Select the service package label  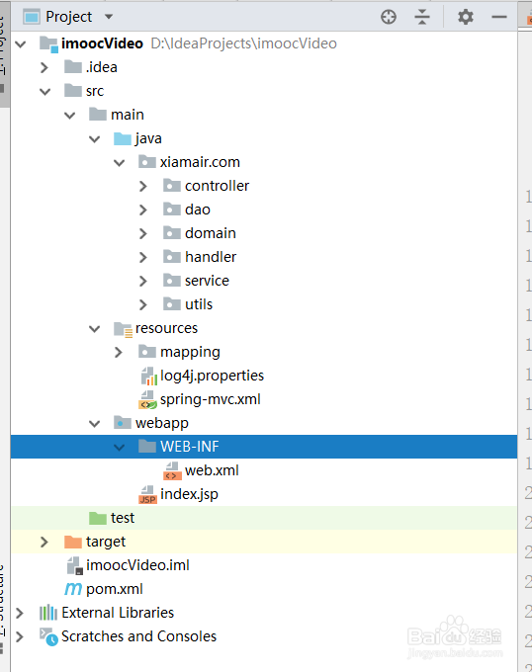click(x=207, y=281)
